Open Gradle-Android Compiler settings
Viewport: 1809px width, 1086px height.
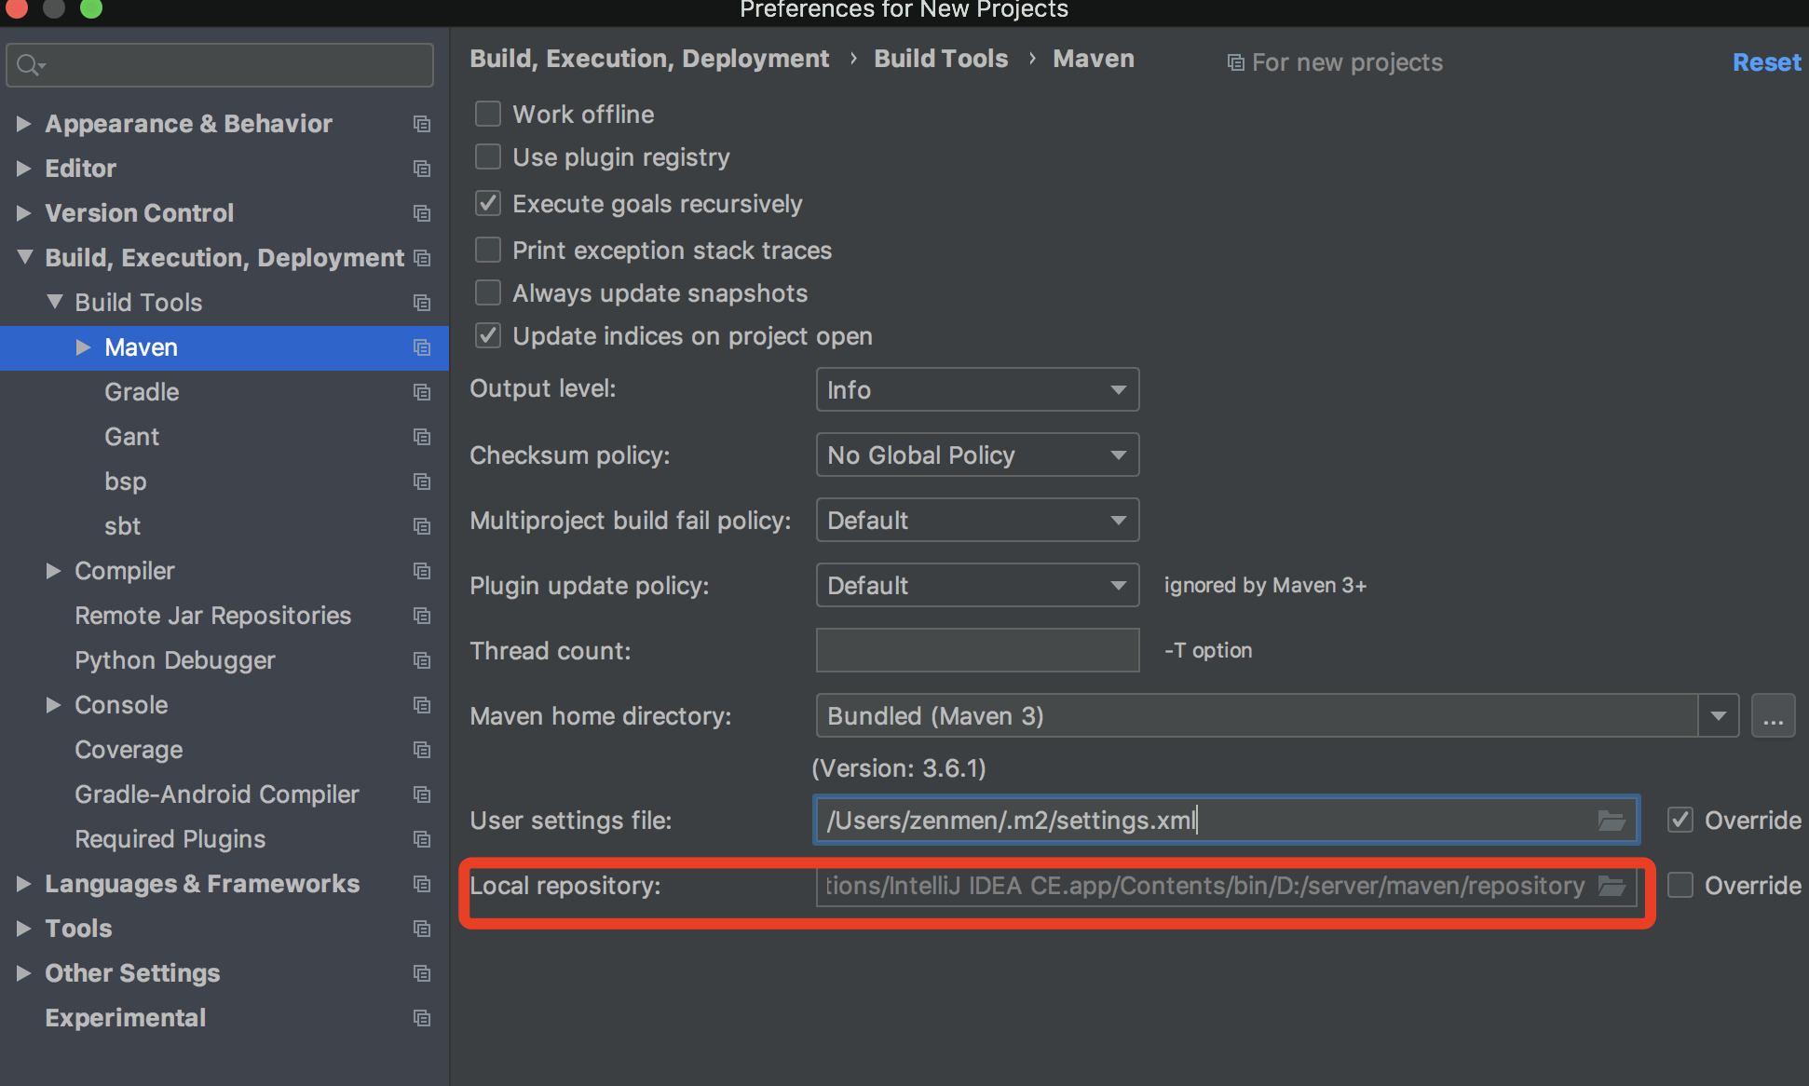[216, 794]
